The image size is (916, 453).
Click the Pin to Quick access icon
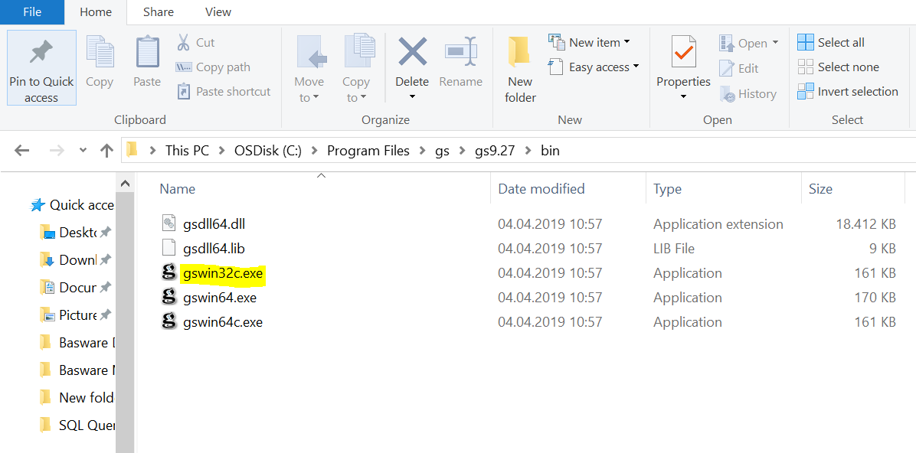(x=41, y=52)
